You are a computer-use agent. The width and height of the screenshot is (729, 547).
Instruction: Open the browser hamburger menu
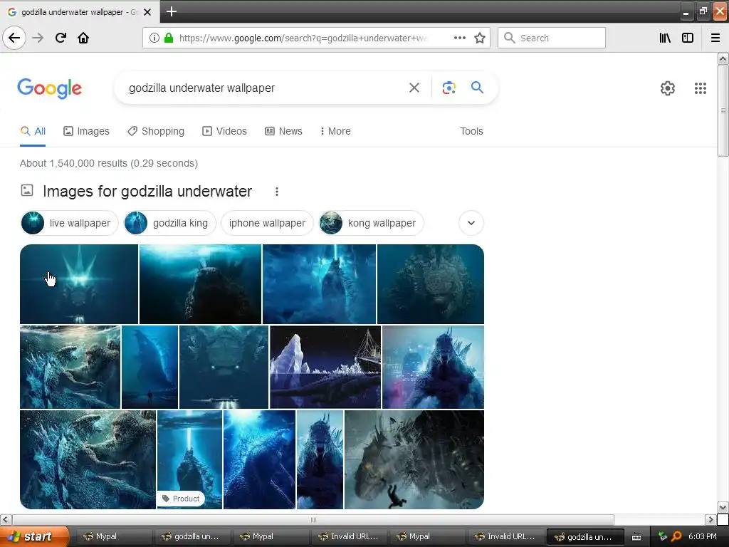tap(715, 38)
